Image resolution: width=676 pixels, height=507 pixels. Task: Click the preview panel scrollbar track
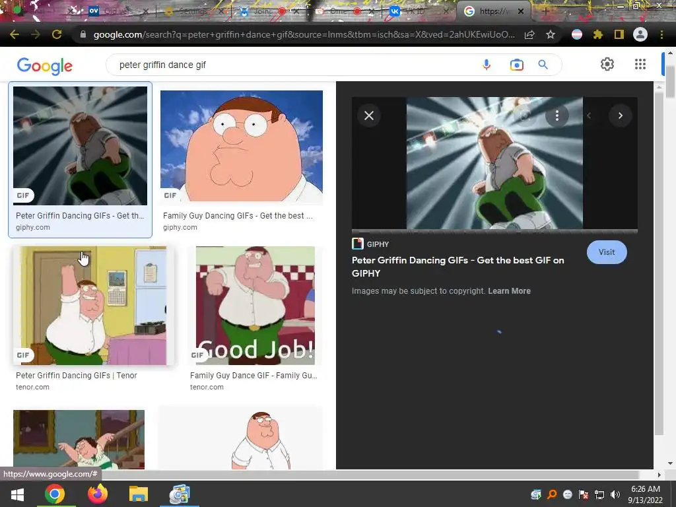pos(659,263)
